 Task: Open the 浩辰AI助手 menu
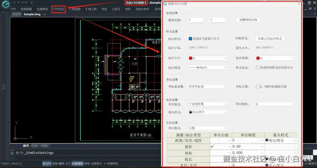click(143, 9)
